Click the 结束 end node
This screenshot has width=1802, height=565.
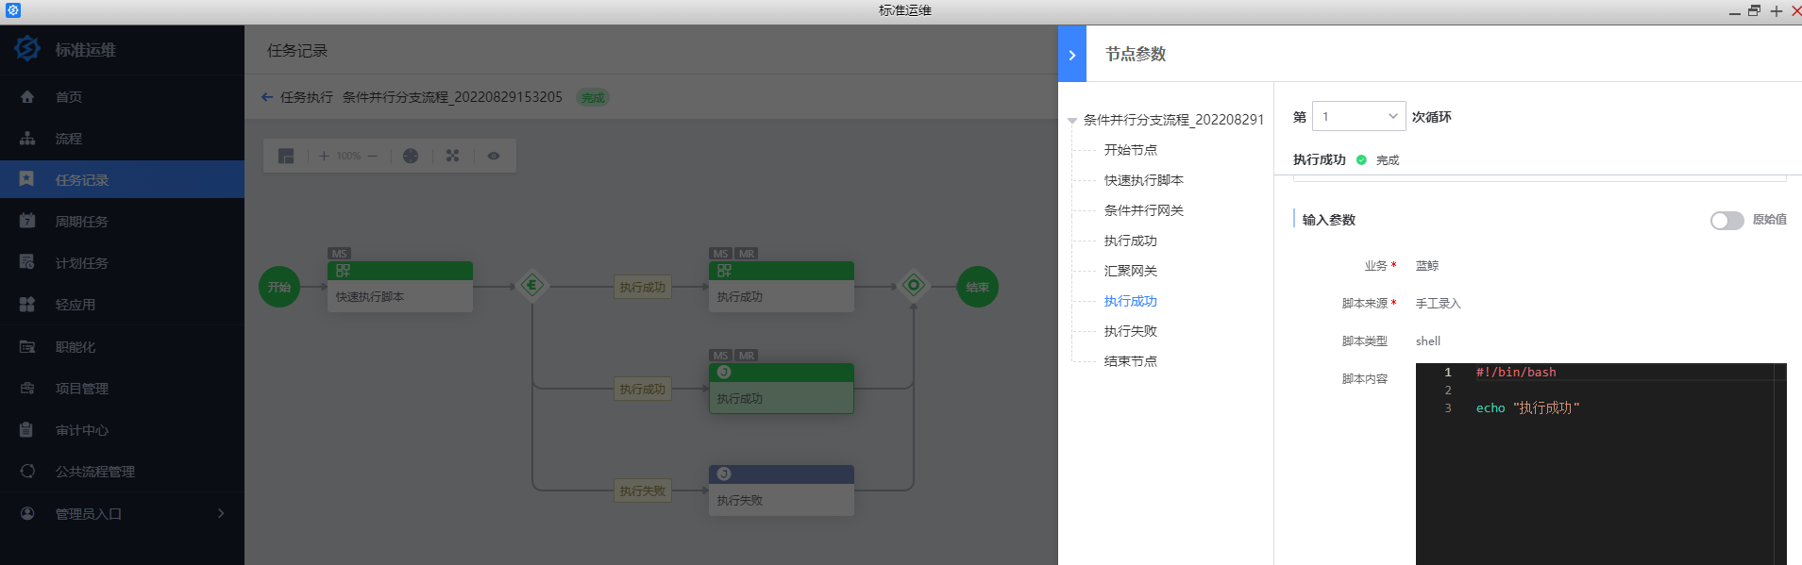978,287
